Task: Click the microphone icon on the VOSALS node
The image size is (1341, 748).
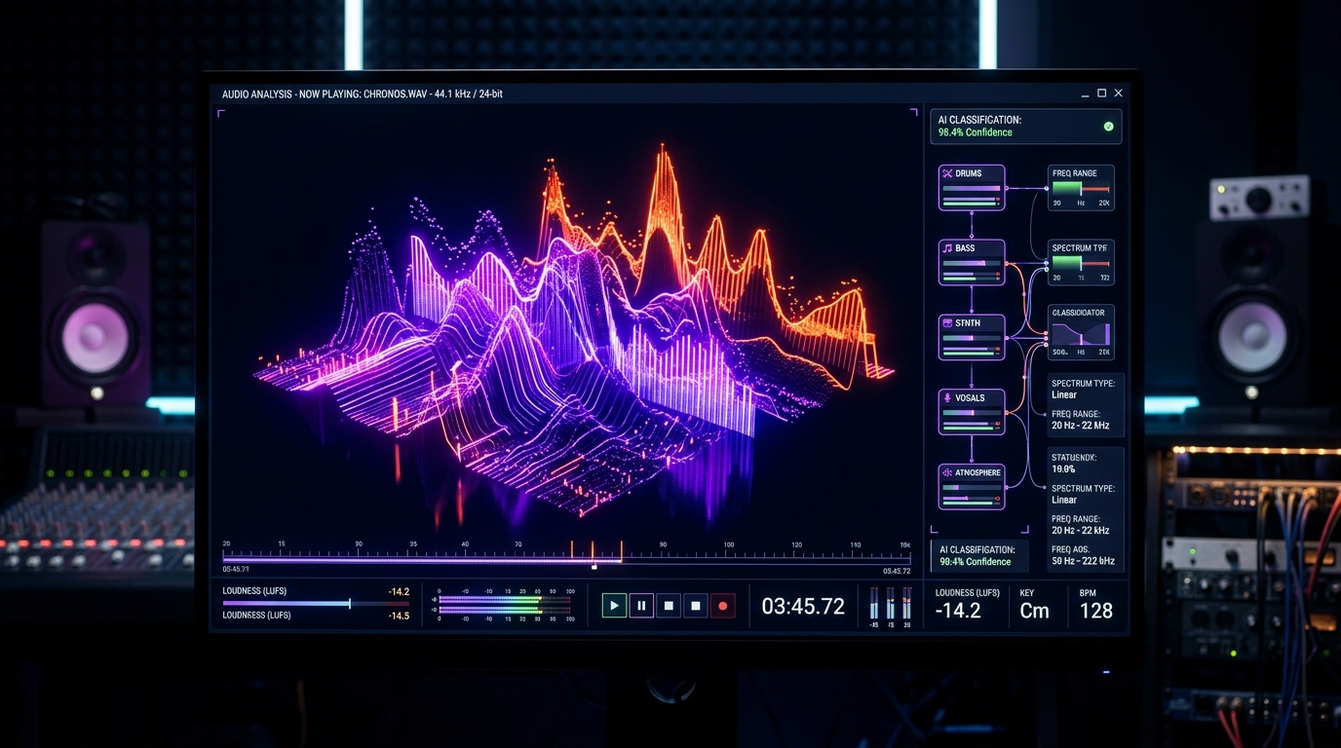Action: coord(947,397)
